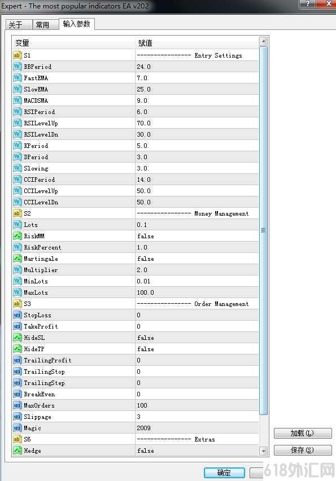The width and height of the screenshot is (336, 481).
Task: Toggle the HideSL false value
Action: tap(197, 338)
